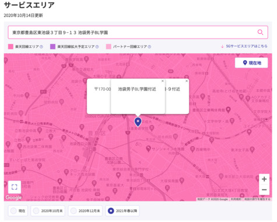The height and width of the screenshot is (222, 277).
Task: Click the 千川中 map marker
Action: click(x=27, y=95)
